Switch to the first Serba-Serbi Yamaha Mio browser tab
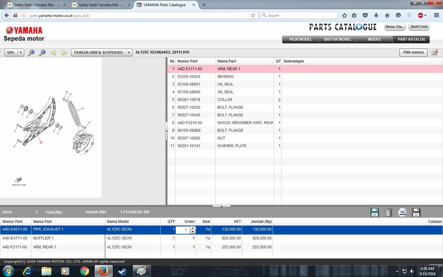Screen dimensions: 443x277 click(37, 5)
